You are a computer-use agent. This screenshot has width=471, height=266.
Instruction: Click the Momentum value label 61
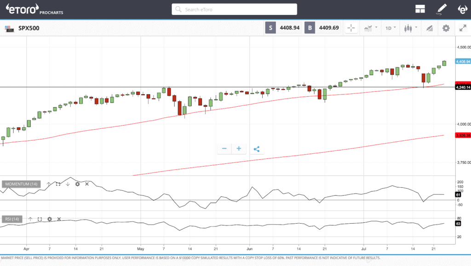(458, 195)
